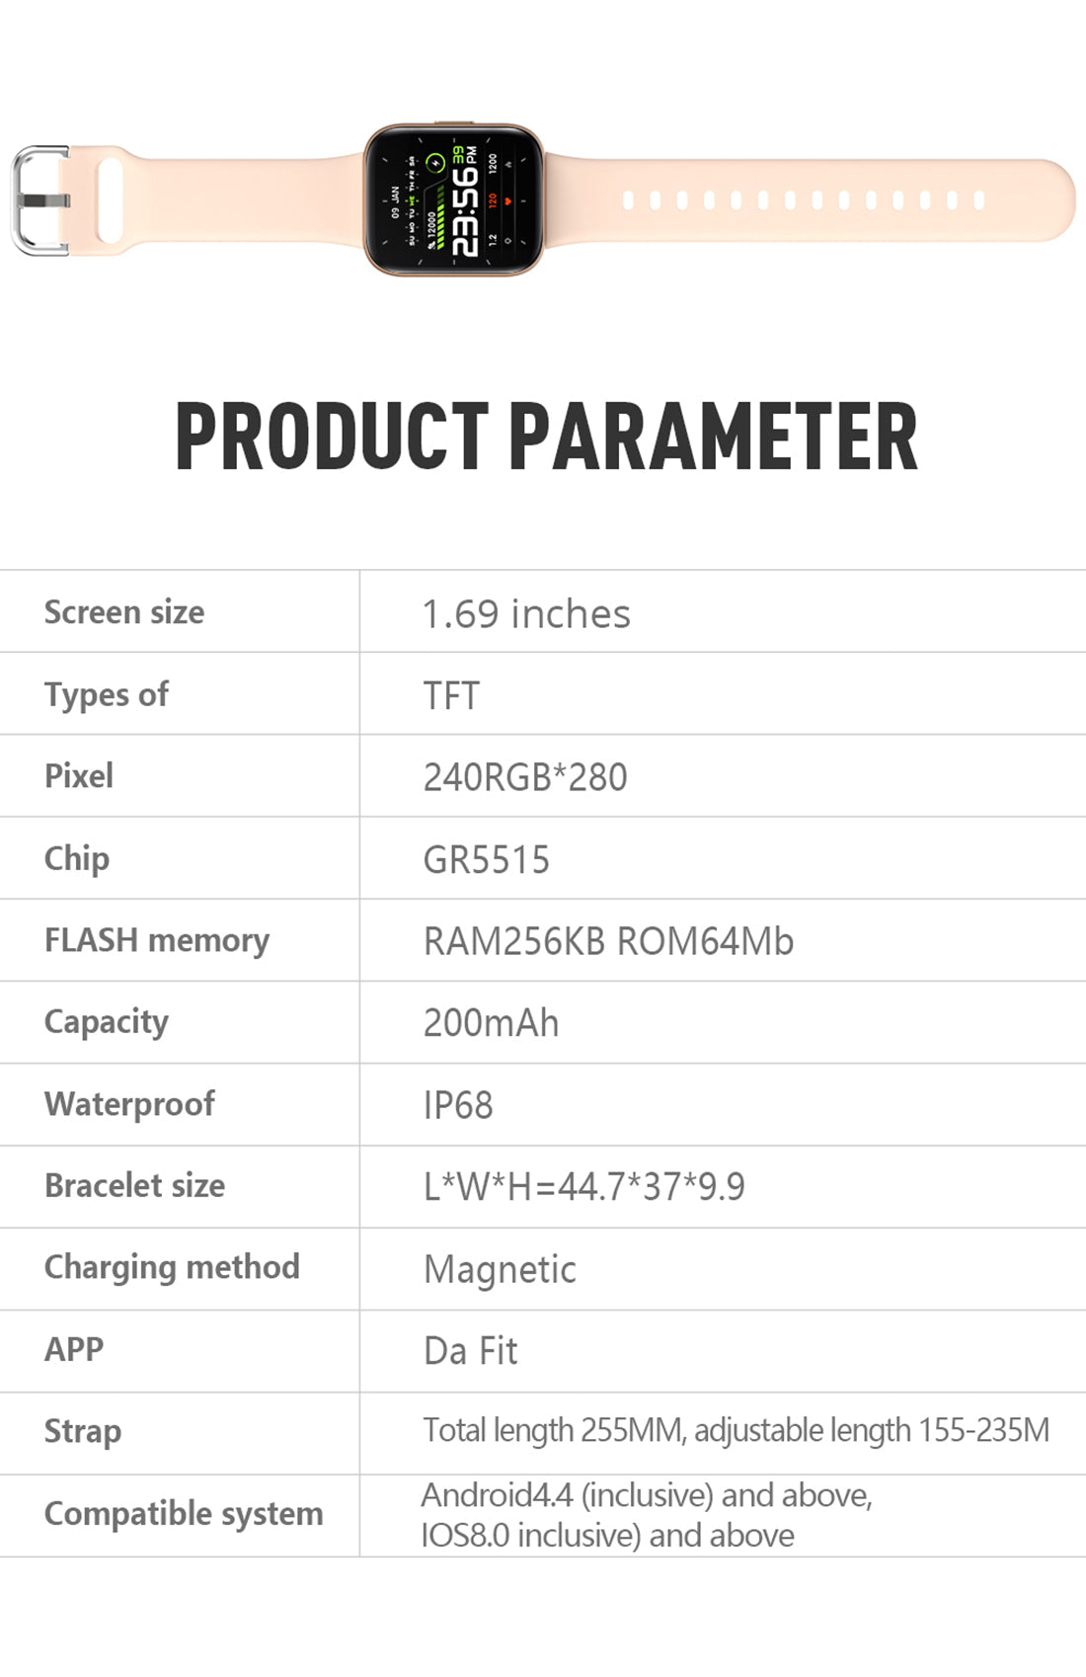Viewport: 1086px width, 1677px height.
Task: Click the Bracelet size label
Action: pos(135,1185)
